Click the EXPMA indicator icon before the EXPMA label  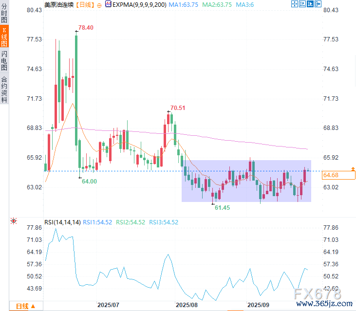108,4
